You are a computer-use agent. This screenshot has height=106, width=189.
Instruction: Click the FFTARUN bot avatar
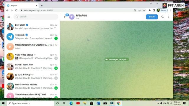point(72,17)
